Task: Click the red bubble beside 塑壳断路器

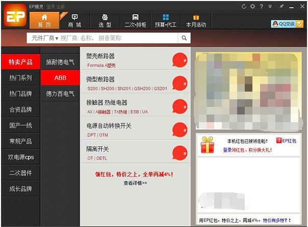Action: 180,60
